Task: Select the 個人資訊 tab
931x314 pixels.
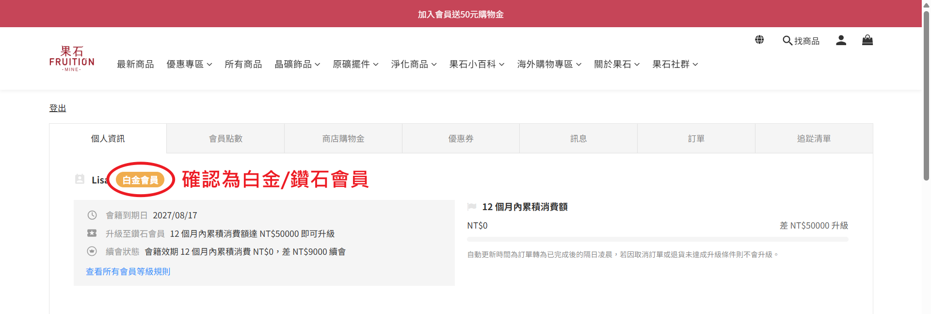Action: (x=108, y=138)
